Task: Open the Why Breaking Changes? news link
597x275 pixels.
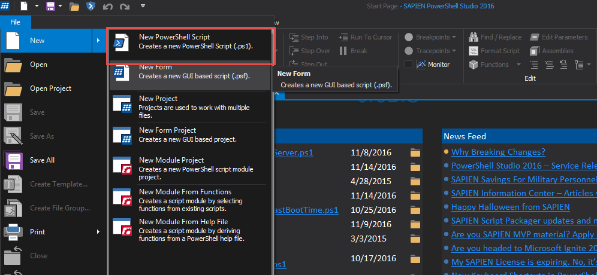Action: click(498, 152)
